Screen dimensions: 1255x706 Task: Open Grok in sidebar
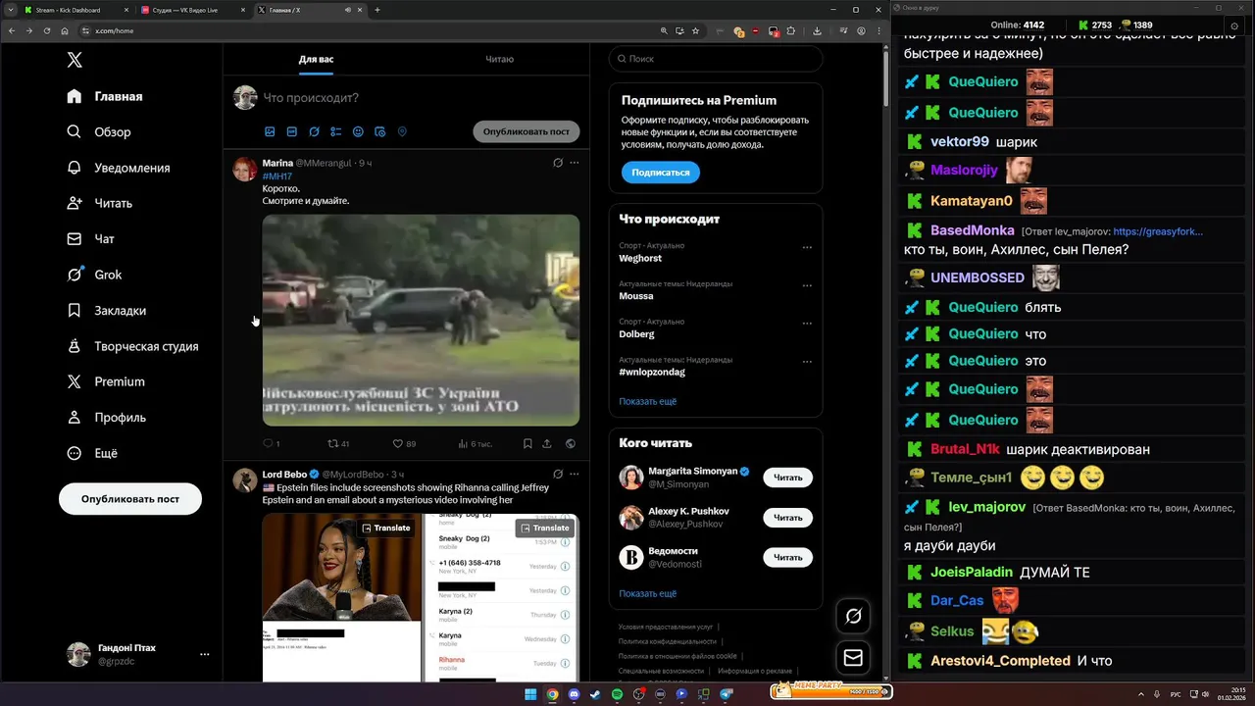click(94, 275)
